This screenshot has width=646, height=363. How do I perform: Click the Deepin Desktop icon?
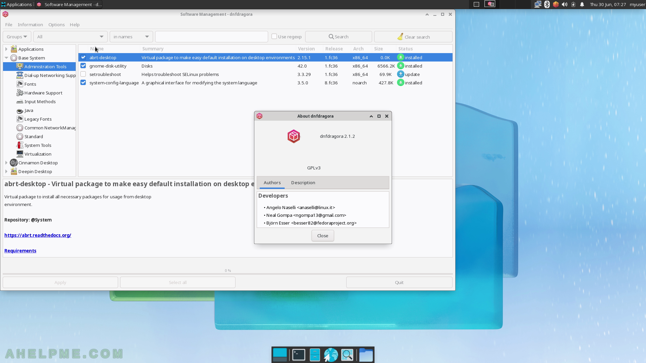(x=14, y=171)
